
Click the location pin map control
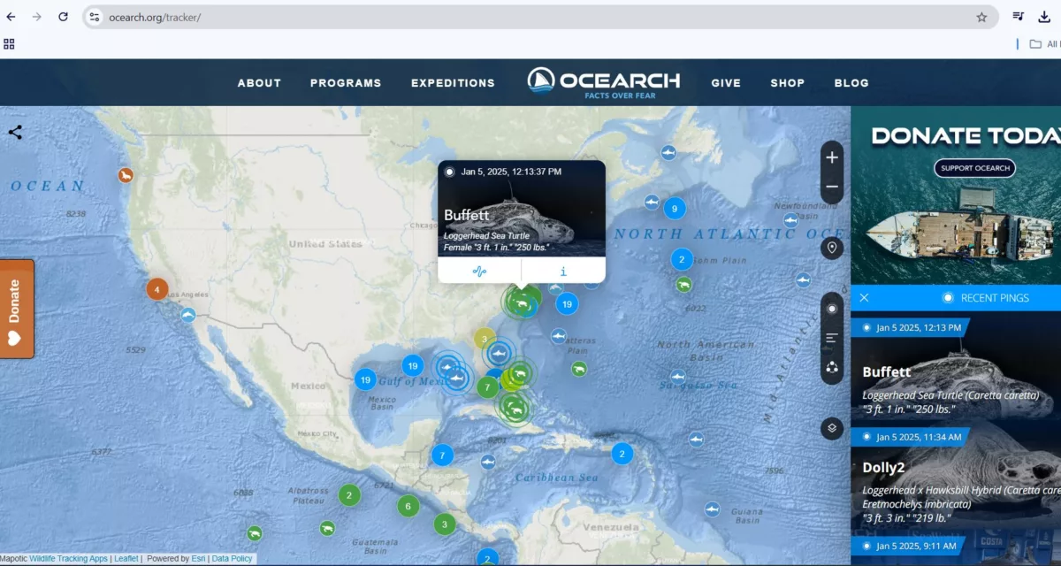pos(832,248)
